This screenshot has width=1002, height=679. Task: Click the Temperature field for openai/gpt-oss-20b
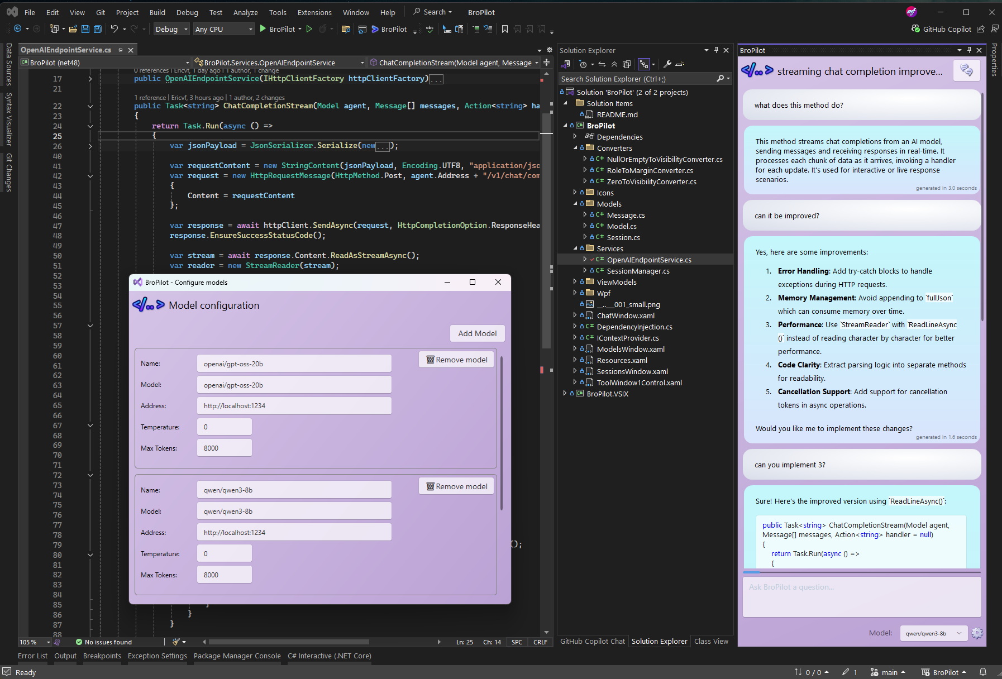[224, 427]
